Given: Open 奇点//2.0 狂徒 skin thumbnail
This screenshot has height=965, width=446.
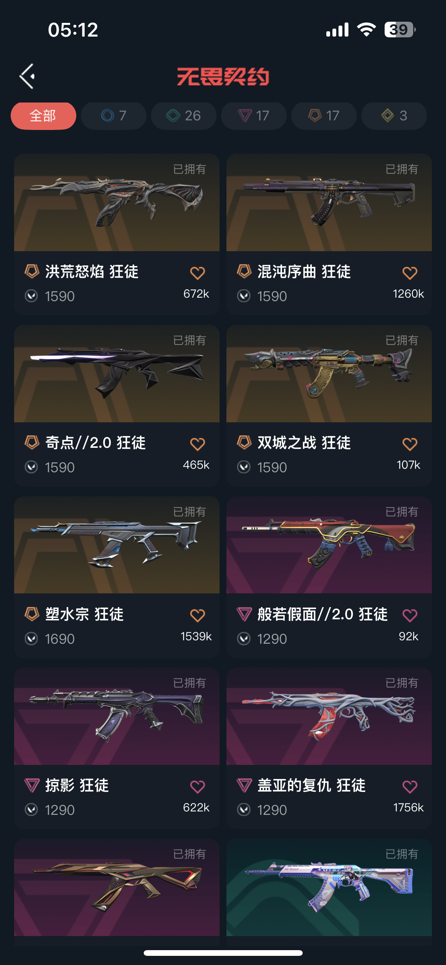Looking at the screenshot, I should pyautogui.click(x=117, y=373).
